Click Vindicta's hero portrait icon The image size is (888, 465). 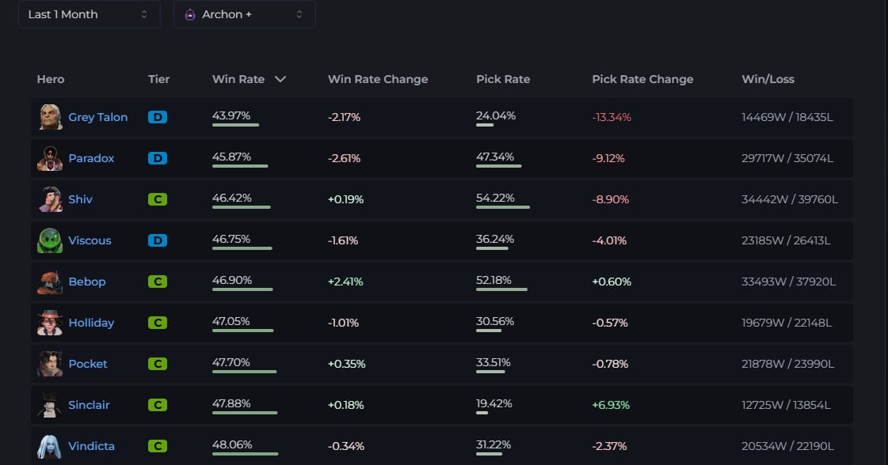point(50,446)
